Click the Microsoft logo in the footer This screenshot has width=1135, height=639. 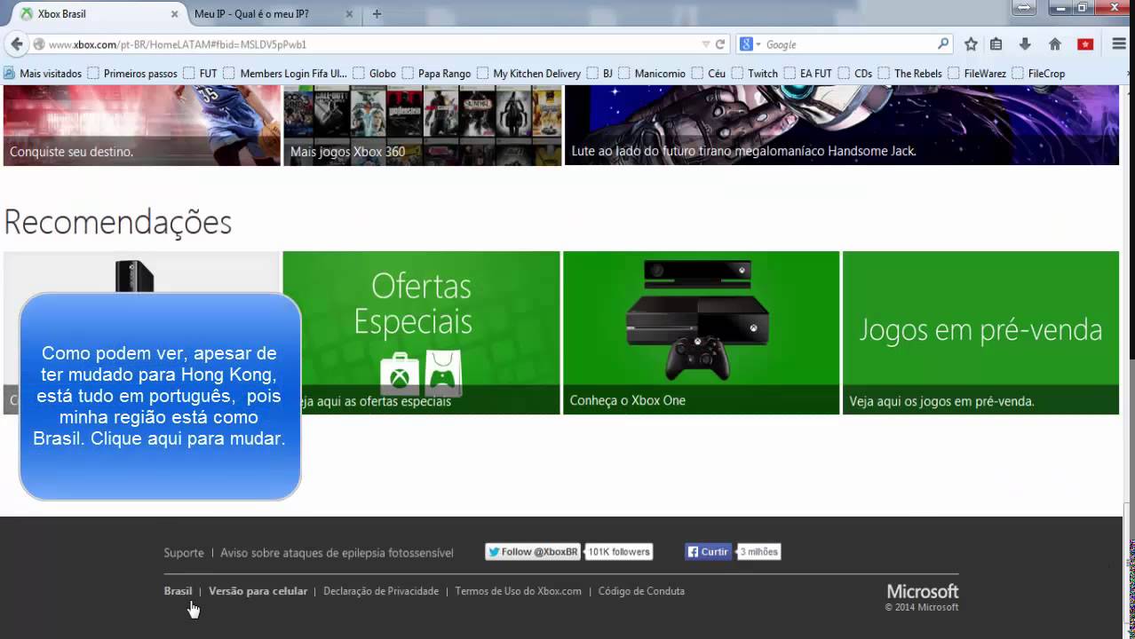(923, 591)
